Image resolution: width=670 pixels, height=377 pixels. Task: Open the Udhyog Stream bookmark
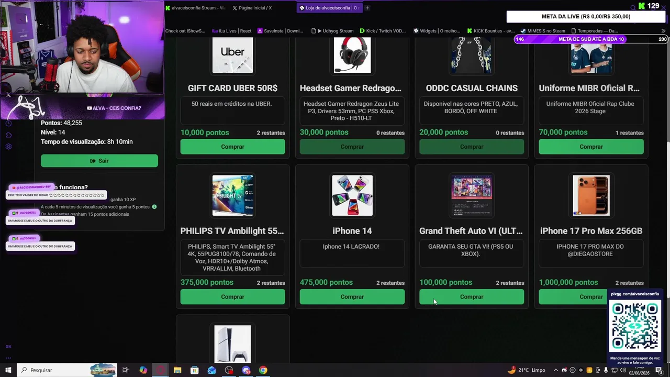pos(332,31)
